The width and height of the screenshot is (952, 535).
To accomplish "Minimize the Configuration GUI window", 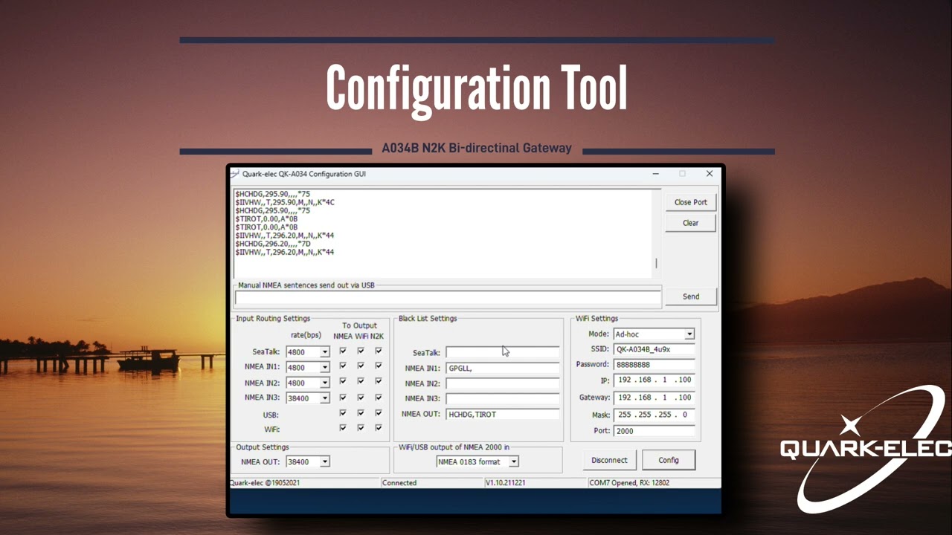I will tap(655, 174).
